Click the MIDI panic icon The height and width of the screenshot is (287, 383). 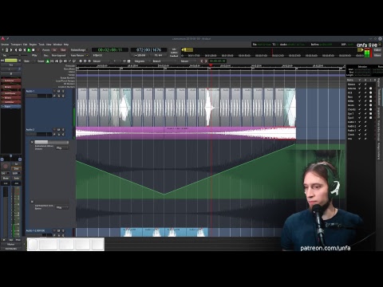tap(2, 50)
